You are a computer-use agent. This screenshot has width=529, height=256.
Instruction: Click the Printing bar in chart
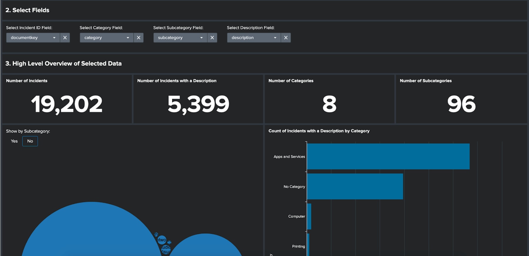308,245
